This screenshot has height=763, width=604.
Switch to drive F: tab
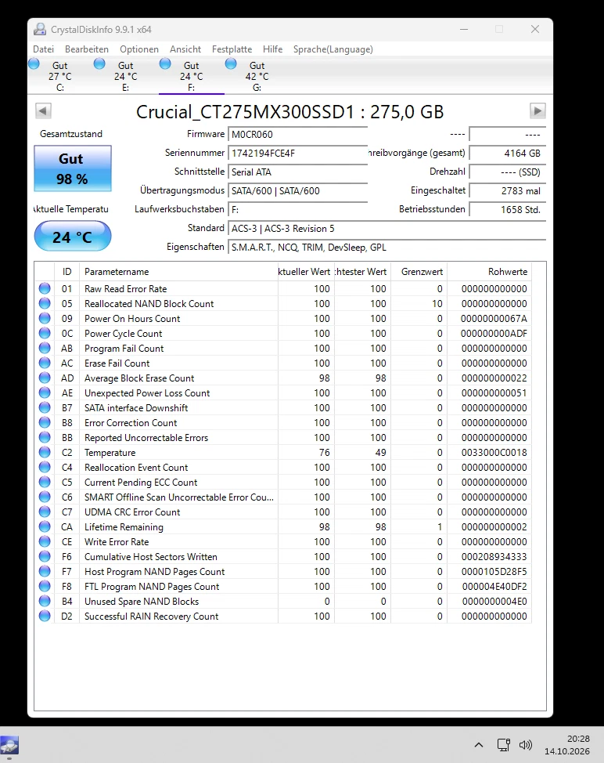click(x=192, y=76)
